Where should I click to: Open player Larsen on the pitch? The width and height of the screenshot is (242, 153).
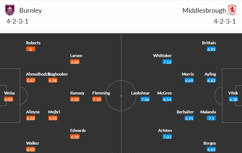tap(76, 56)
